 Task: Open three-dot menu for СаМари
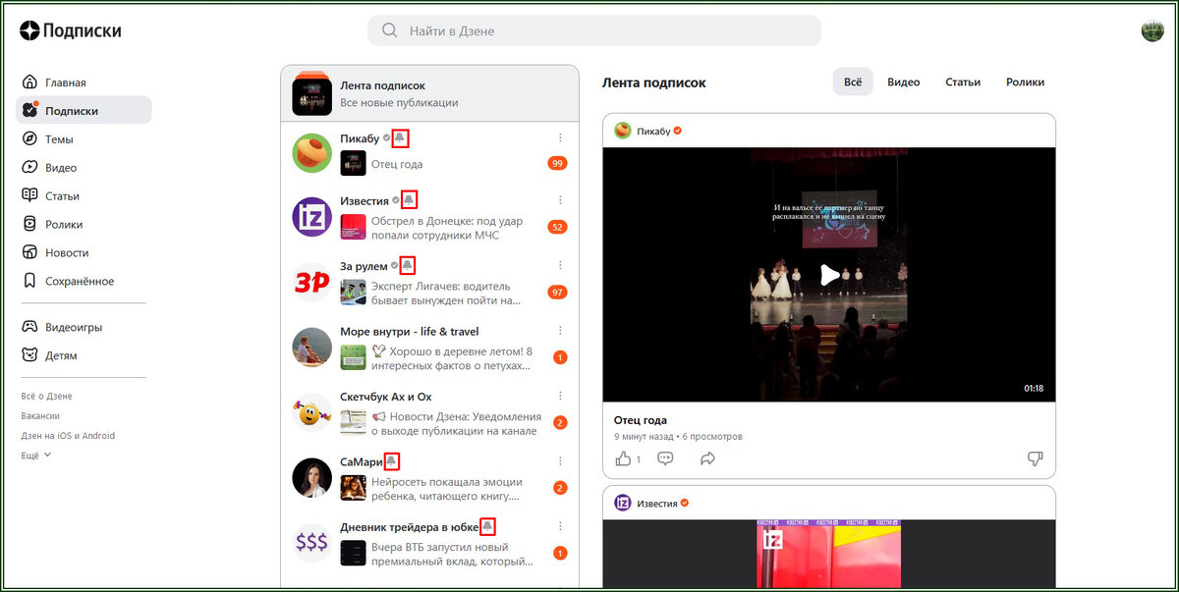560,461
